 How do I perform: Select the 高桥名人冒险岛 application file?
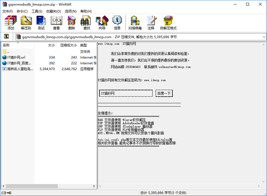coord(18,69)
